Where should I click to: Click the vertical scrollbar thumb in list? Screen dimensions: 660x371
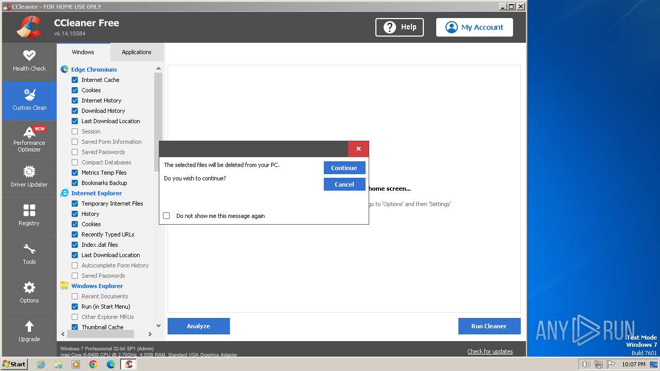click(x=158, y=122)
